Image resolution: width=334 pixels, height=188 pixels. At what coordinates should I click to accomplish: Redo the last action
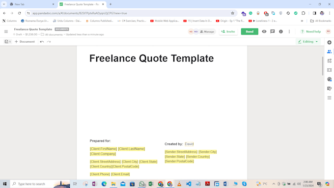coord(49,42)
